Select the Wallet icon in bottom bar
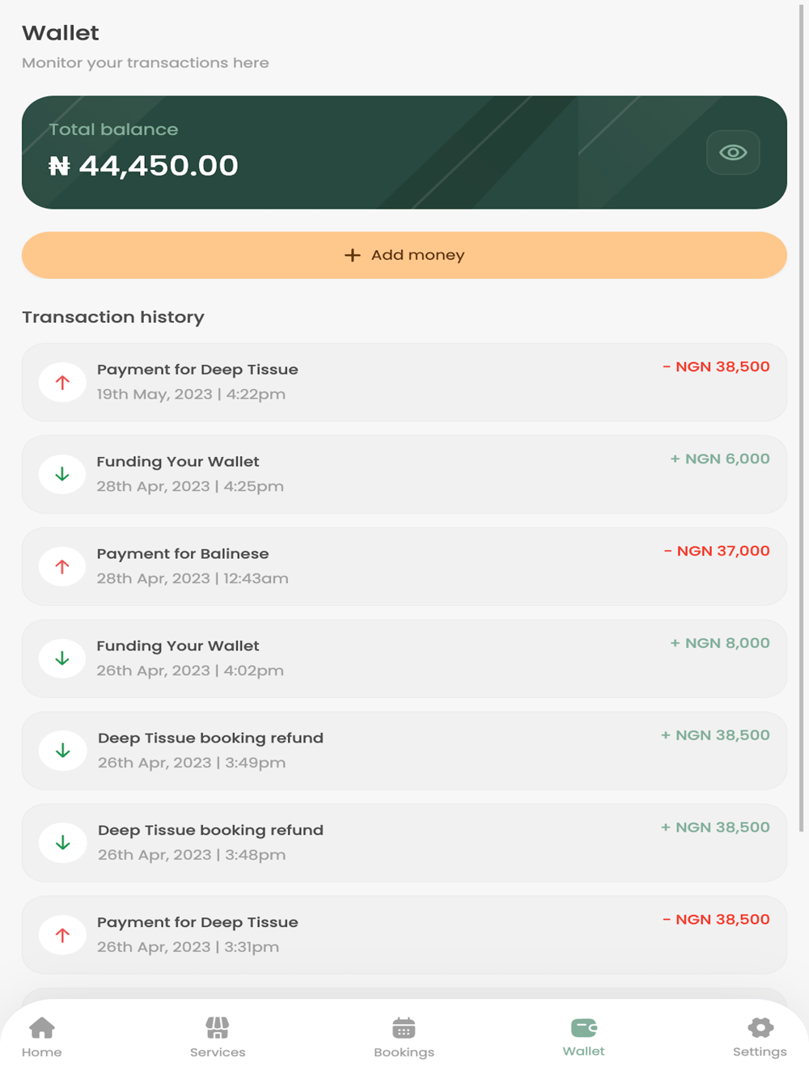This screenshot has height=1079, width=809. click(583, 1028)
